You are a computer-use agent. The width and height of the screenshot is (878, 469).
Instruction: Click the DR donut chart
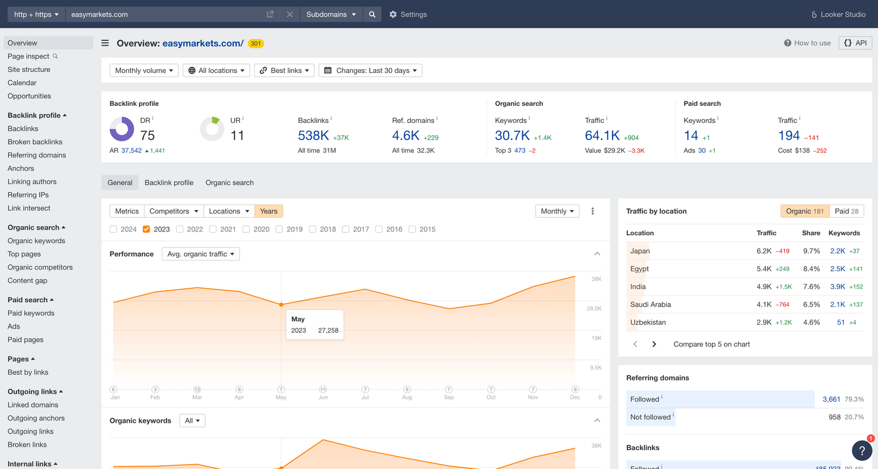tap(122, 129)
